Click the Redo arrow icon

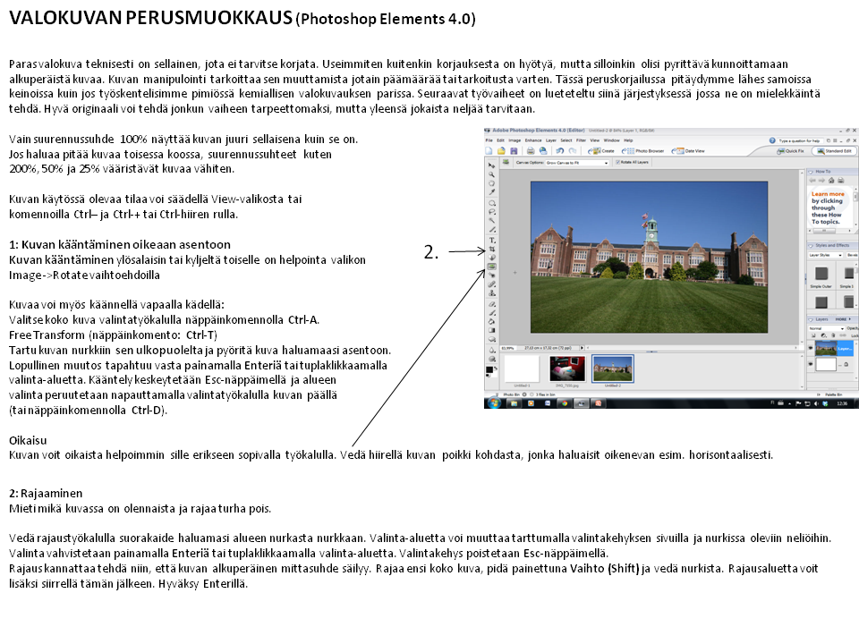pos(573,150)
